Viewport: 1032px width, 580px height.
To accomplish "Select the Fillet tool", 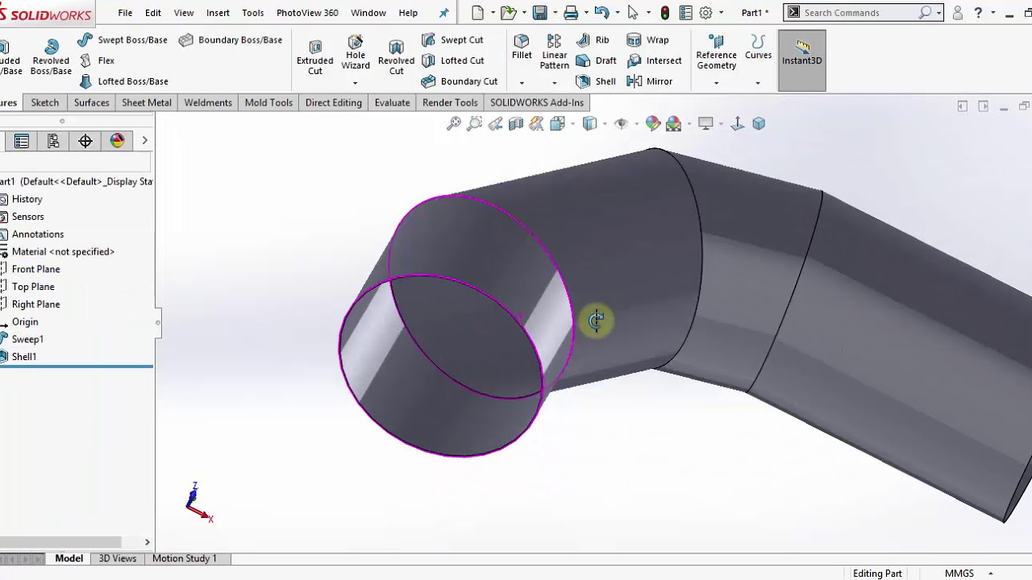I will point(522,48).
